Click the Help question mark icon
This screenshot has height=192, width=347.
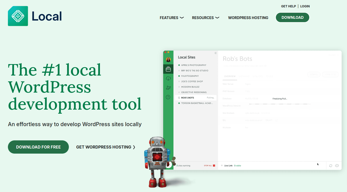pyautogui.click(x=168, y=97)
